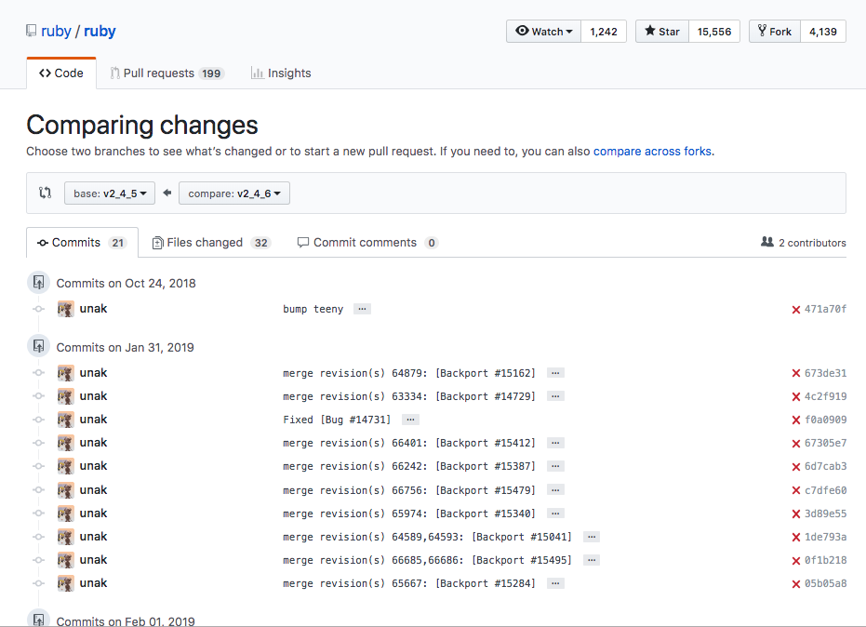Click push icon beside Commits on Oct 24, 2018
This screenshot has width=866, height=627.
point(39,283)
